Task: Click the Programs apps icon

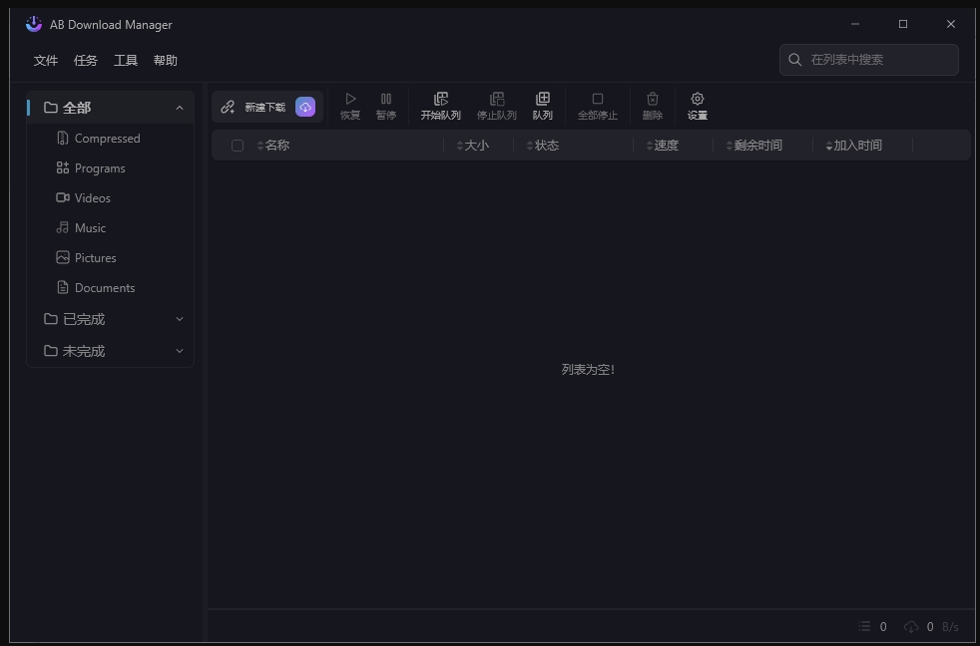Action: (63, 167)
